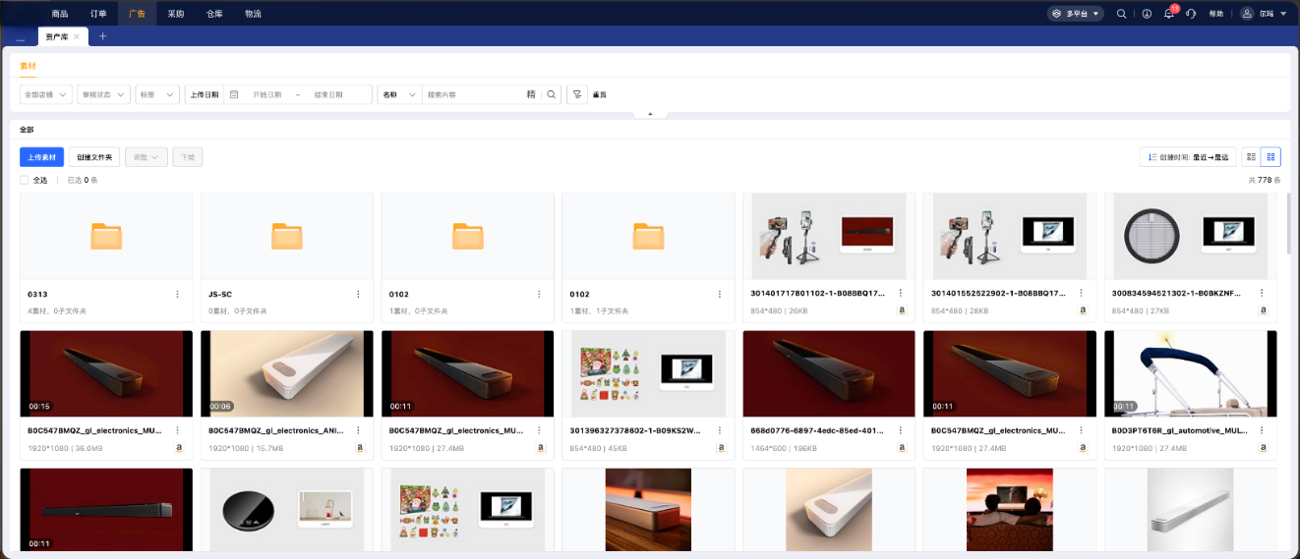The image size is (1300, 559).
Task: Toggle the 精 exact-match search option
Action: [x=531, y=94]
